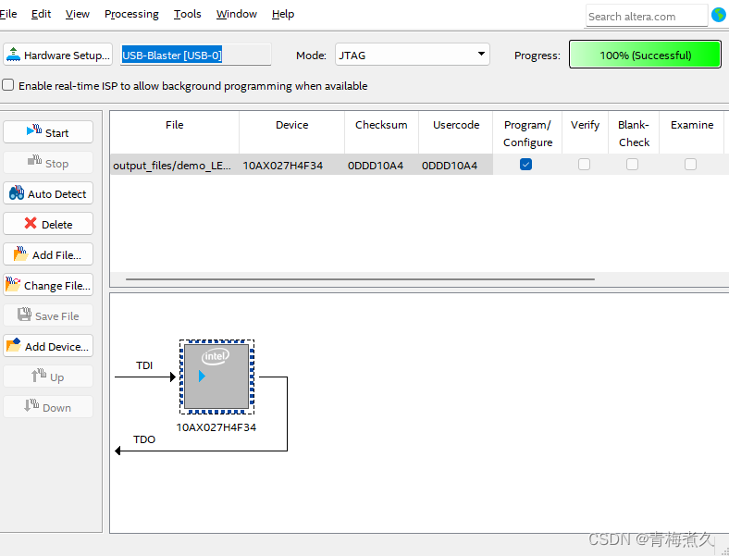Click the Search altera.com field
Image resolution: width=729 pixels, height=556 pixels.
click(647, 17)
